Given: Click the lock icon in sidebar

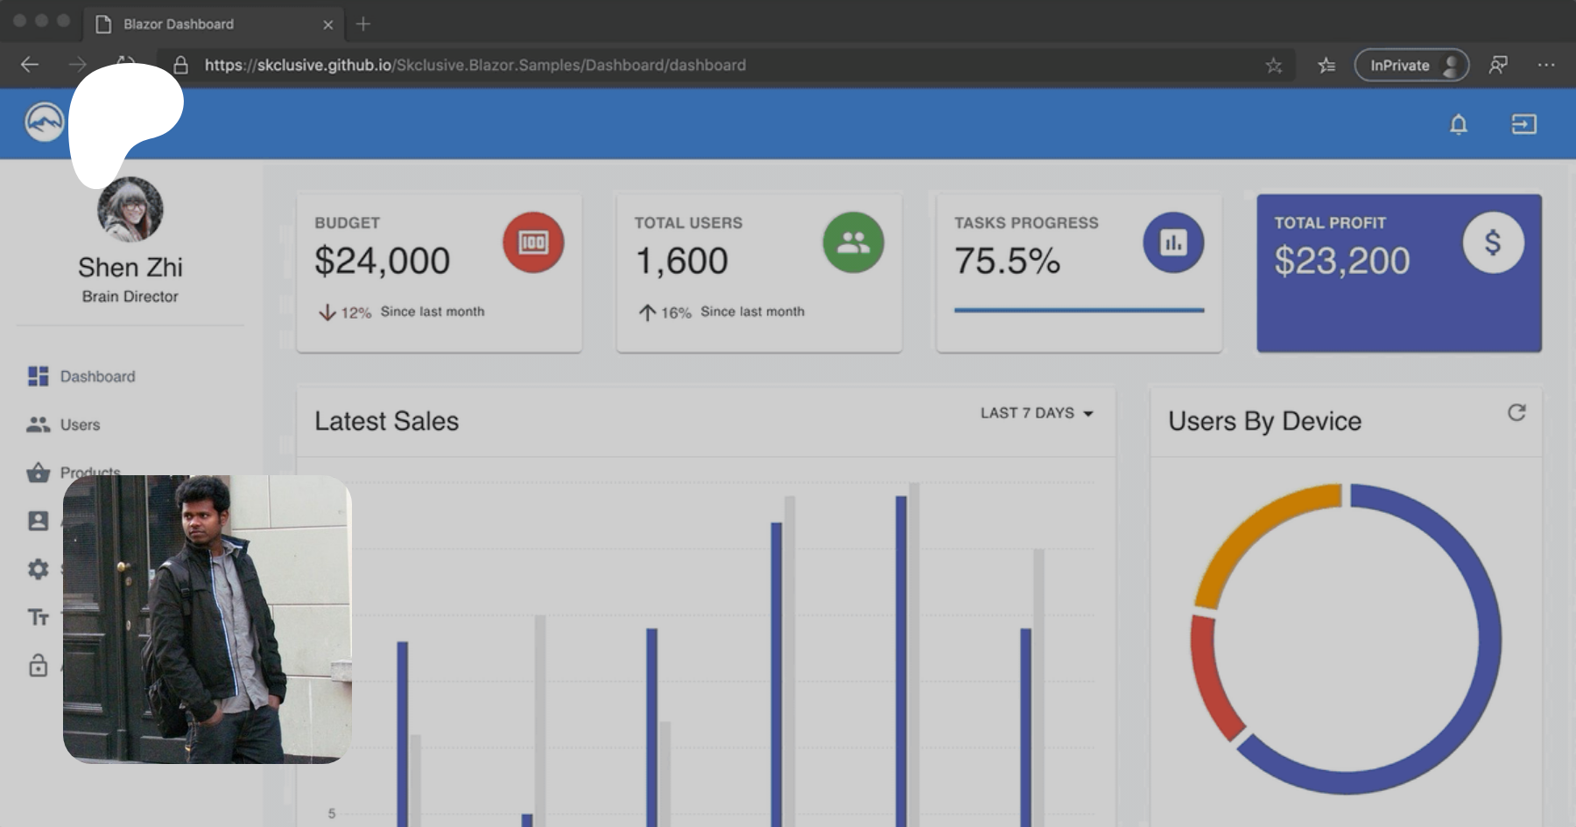Looking at the screenshot, I should [x=38, y=665].
